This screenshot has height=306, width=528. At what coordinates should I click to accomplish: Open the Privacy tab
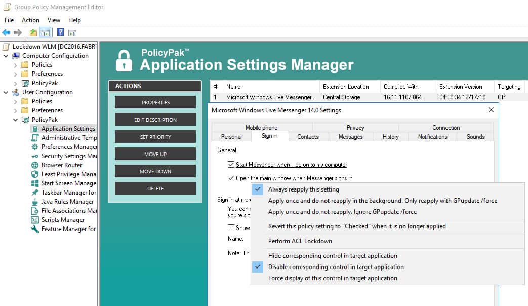[355, 127]
